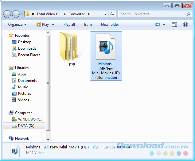Select Network in the navigation pane

click(x=22, y=139)
